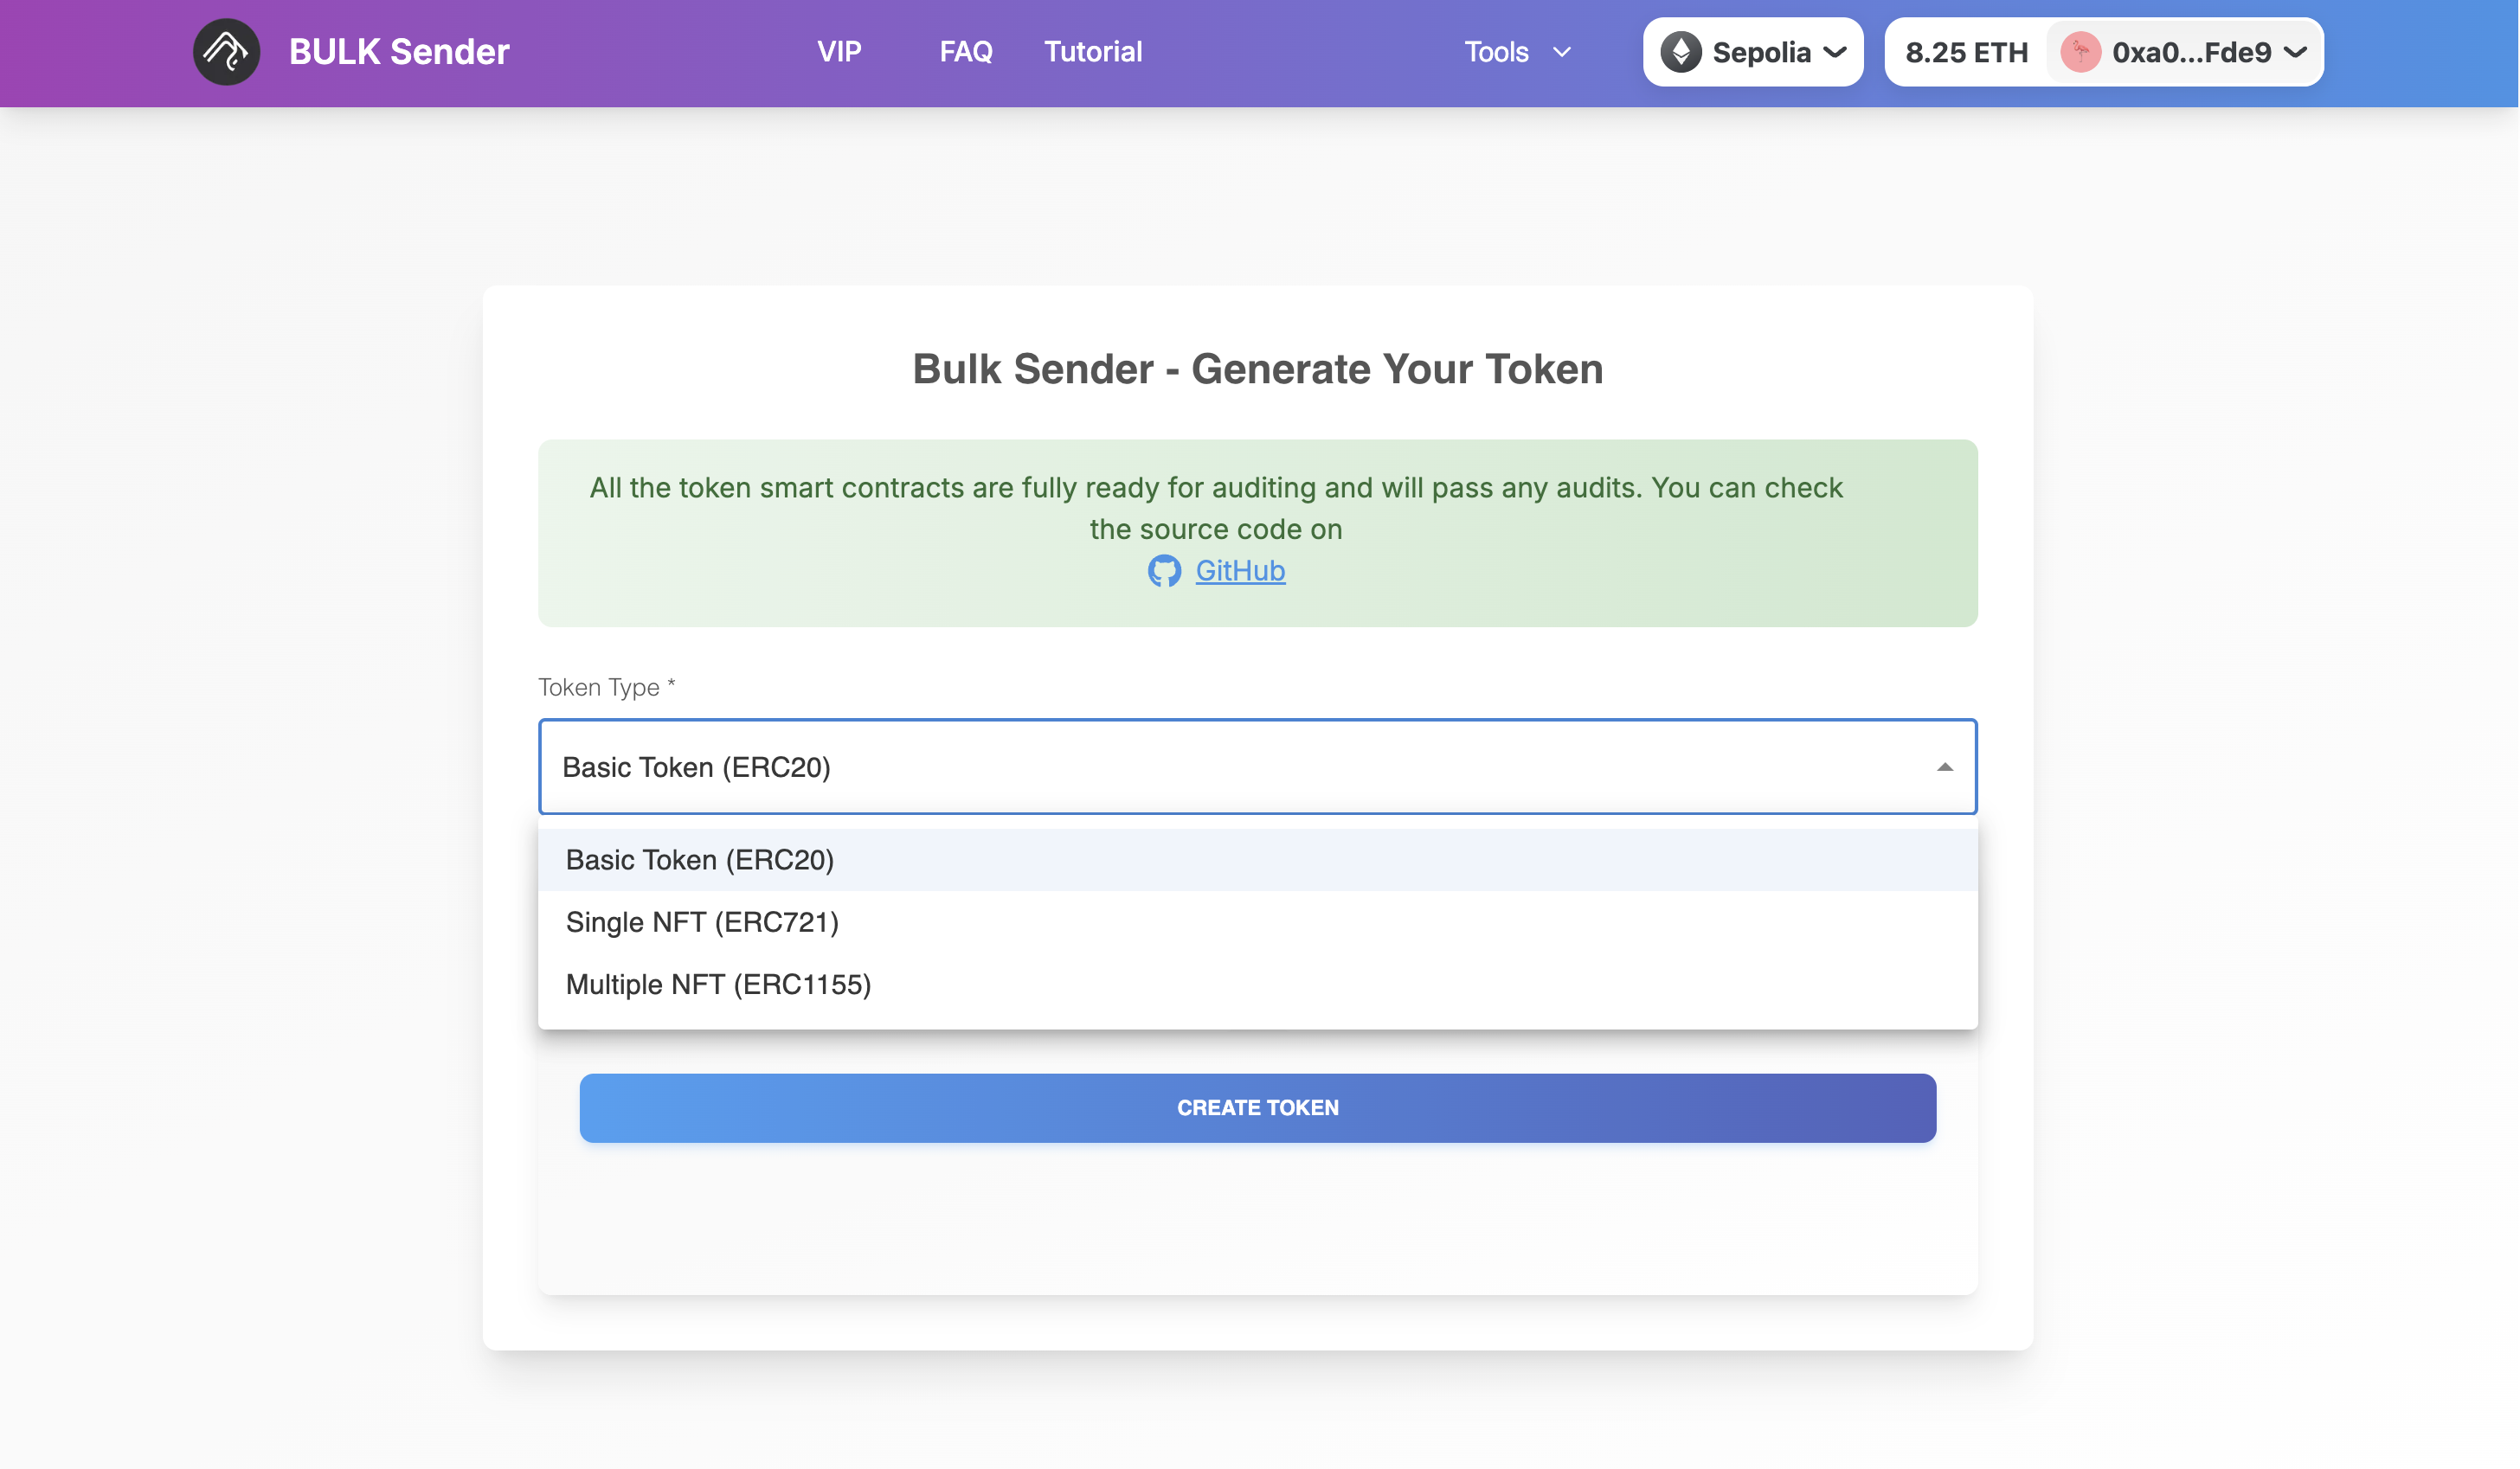Click the Ethereum icon in the Sepolia selector

click(x=1684, y=51)
